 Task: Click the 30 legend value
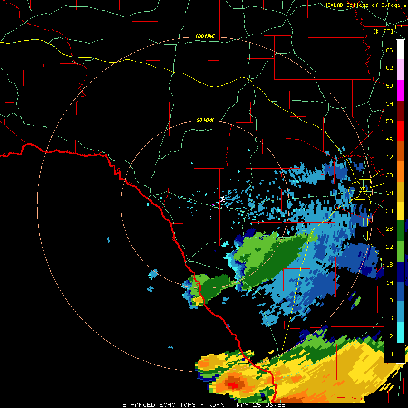[389, 211]
